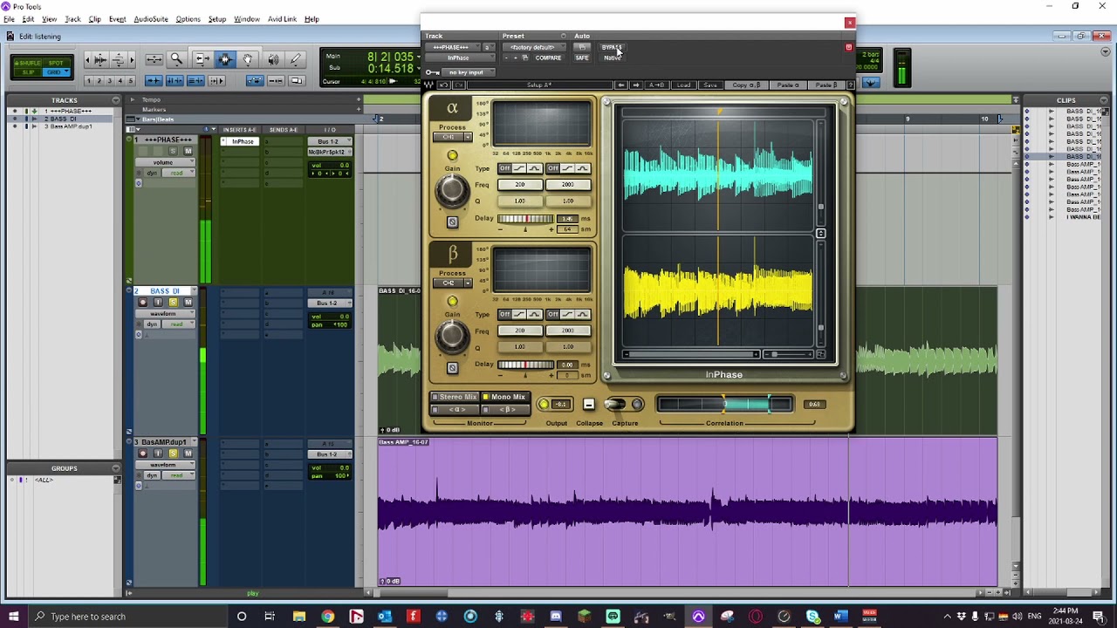Open the File menu

coord(9,19)
